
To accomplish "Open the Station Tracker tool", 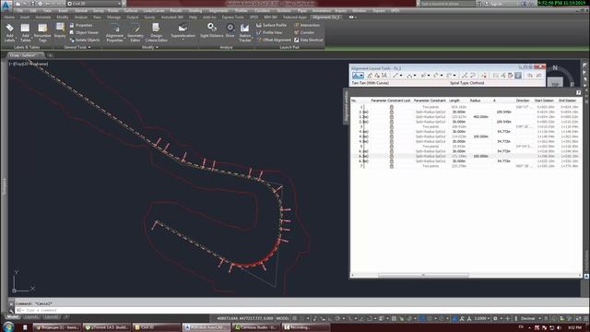I will (x=245, y=32).
